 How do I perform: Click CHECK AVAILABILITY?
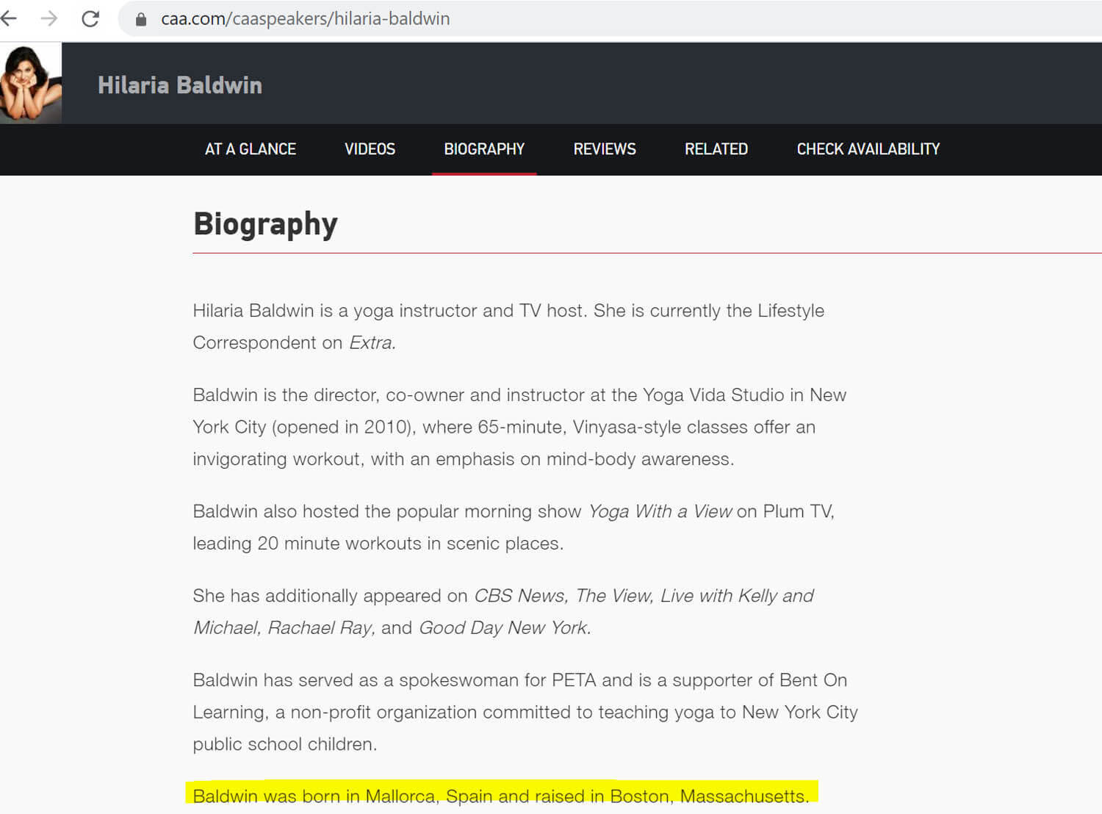pyautogui.click(x=868, y=149)
